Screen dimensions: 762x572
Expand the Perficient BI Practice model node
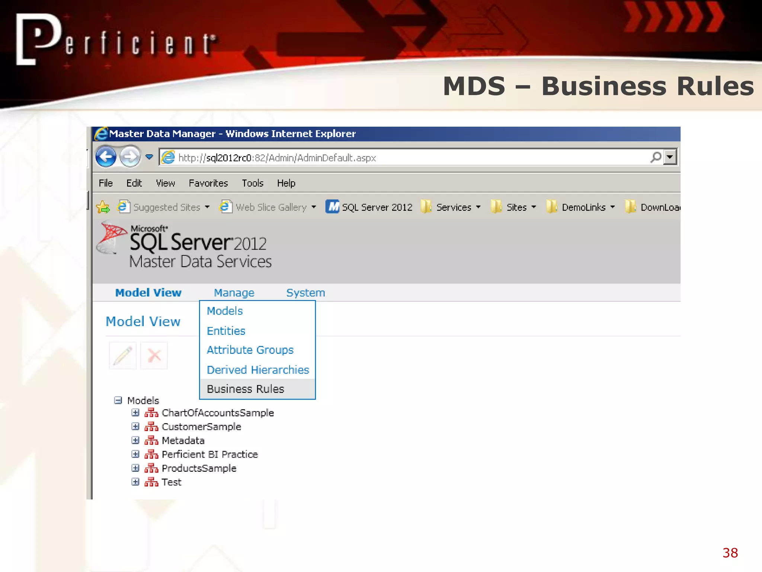click(x=135, y=454)
